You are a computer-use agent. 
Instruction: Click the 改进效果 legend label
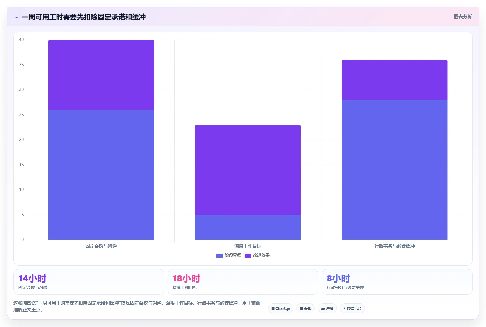[x=261, y=255]
